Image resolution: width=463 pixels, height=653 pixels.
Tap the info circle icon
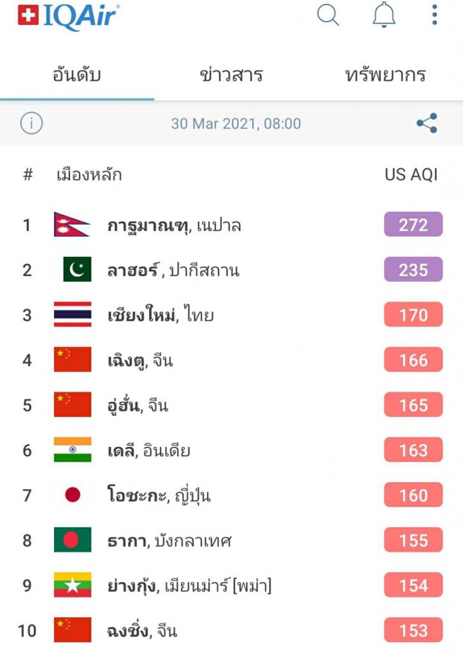pyautogui.click(x=31, y=123)
